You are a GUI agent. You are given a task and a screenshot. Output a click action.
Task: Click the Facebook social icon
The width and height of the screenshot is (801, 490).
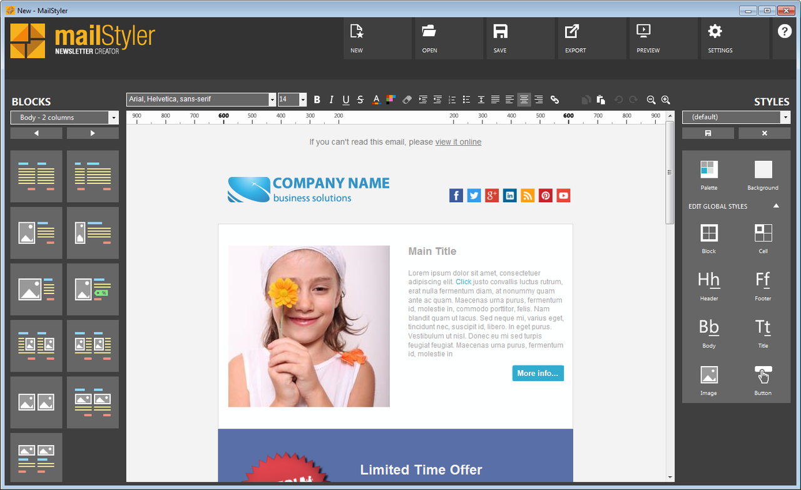tap(456, 196)
